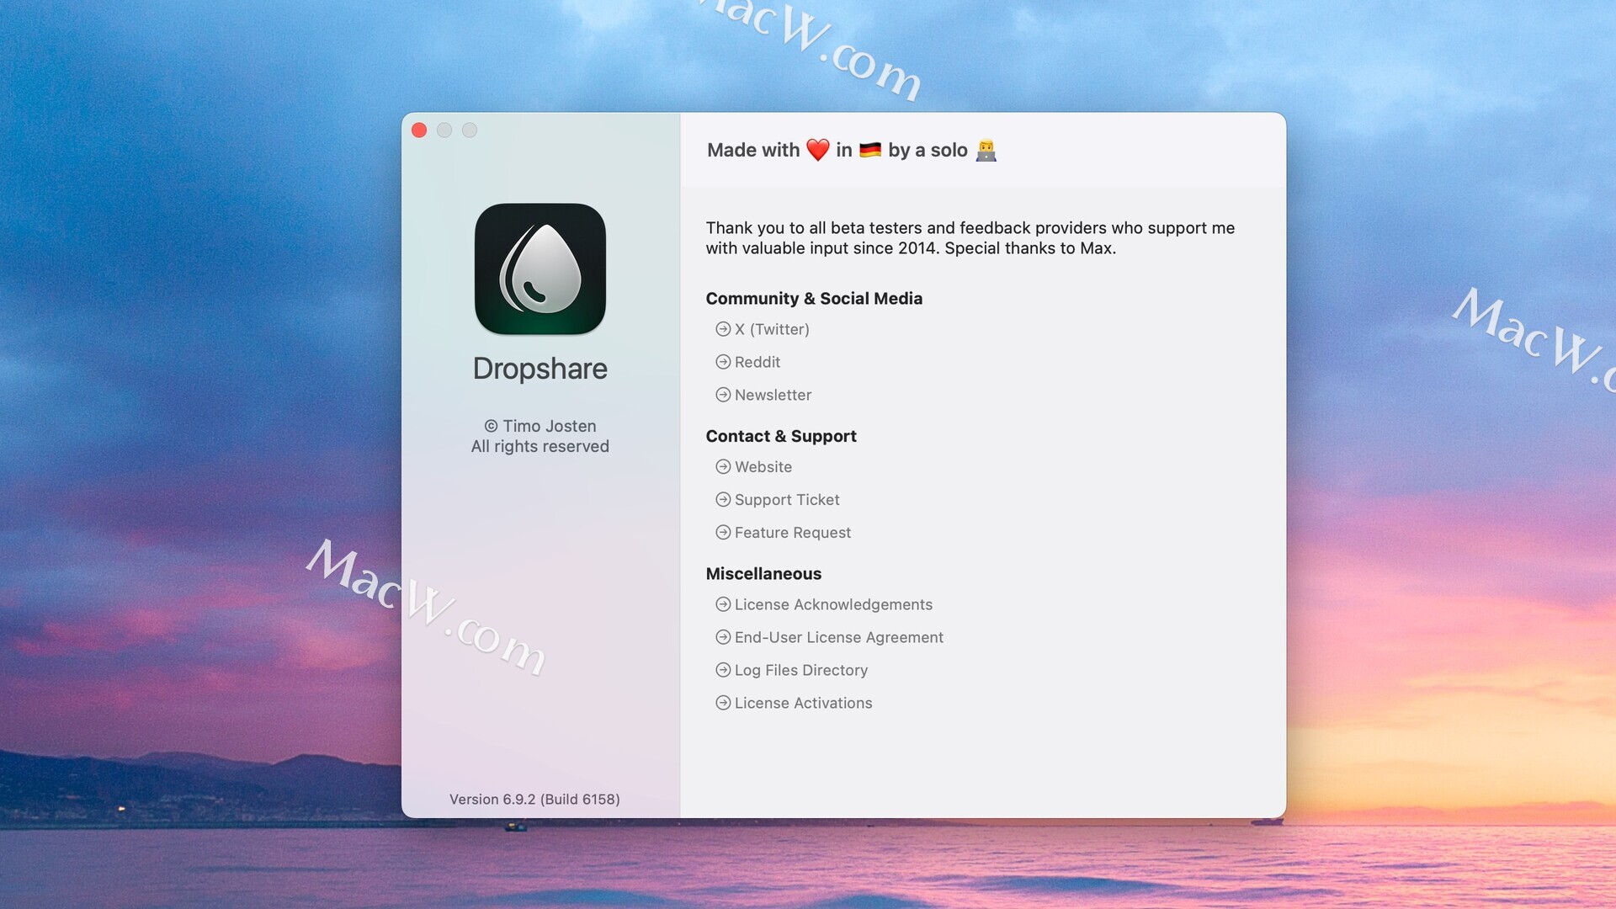This screenshot has height=909, width=1616.
Task: Open the Reddit community link
Action: tap(757, 362)
